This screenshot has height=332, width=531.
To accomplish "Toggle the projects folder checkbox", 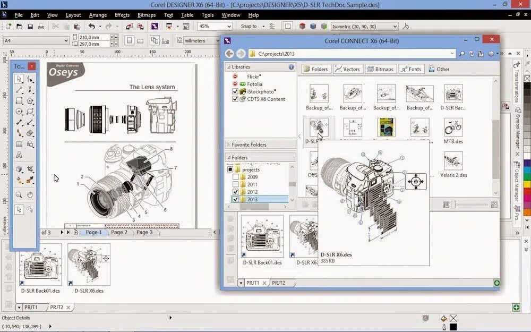I will pyautogui.click(x=230, y=169).
